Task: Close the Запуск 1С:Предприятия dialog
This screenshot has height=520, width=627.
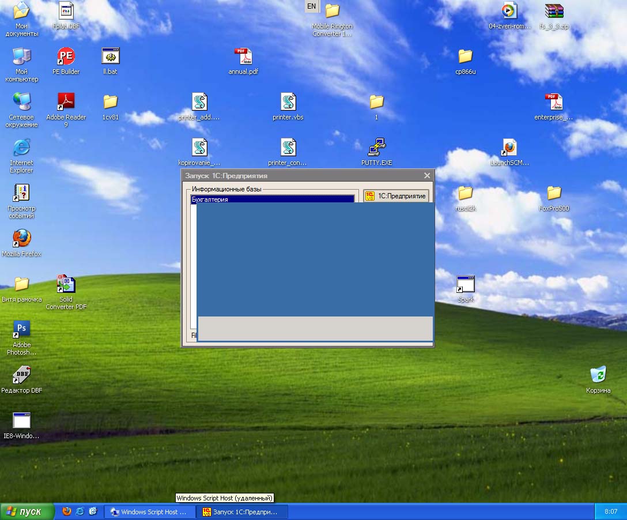Action: coord(427,176)
